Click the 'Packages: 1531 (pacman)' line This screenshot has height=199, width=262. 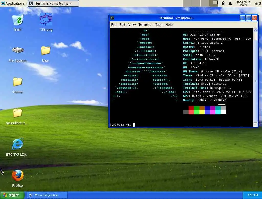[x=203, y=51]
